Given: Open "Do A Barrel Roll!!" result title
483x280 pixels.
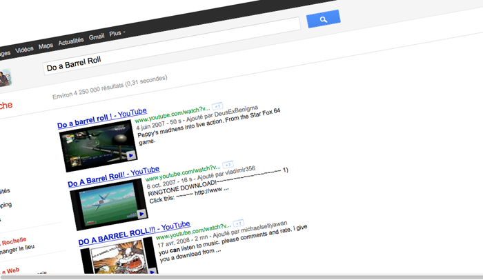Looking at the screenshot, I should (113, 177).
